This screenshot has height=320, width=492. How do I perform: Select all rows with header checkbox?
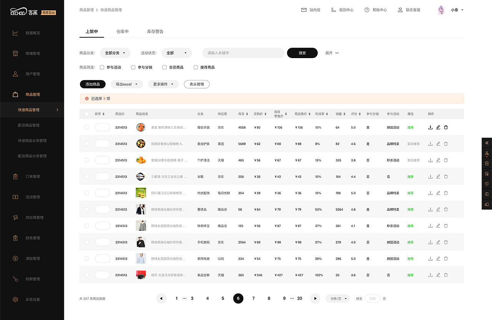(86, 114)
